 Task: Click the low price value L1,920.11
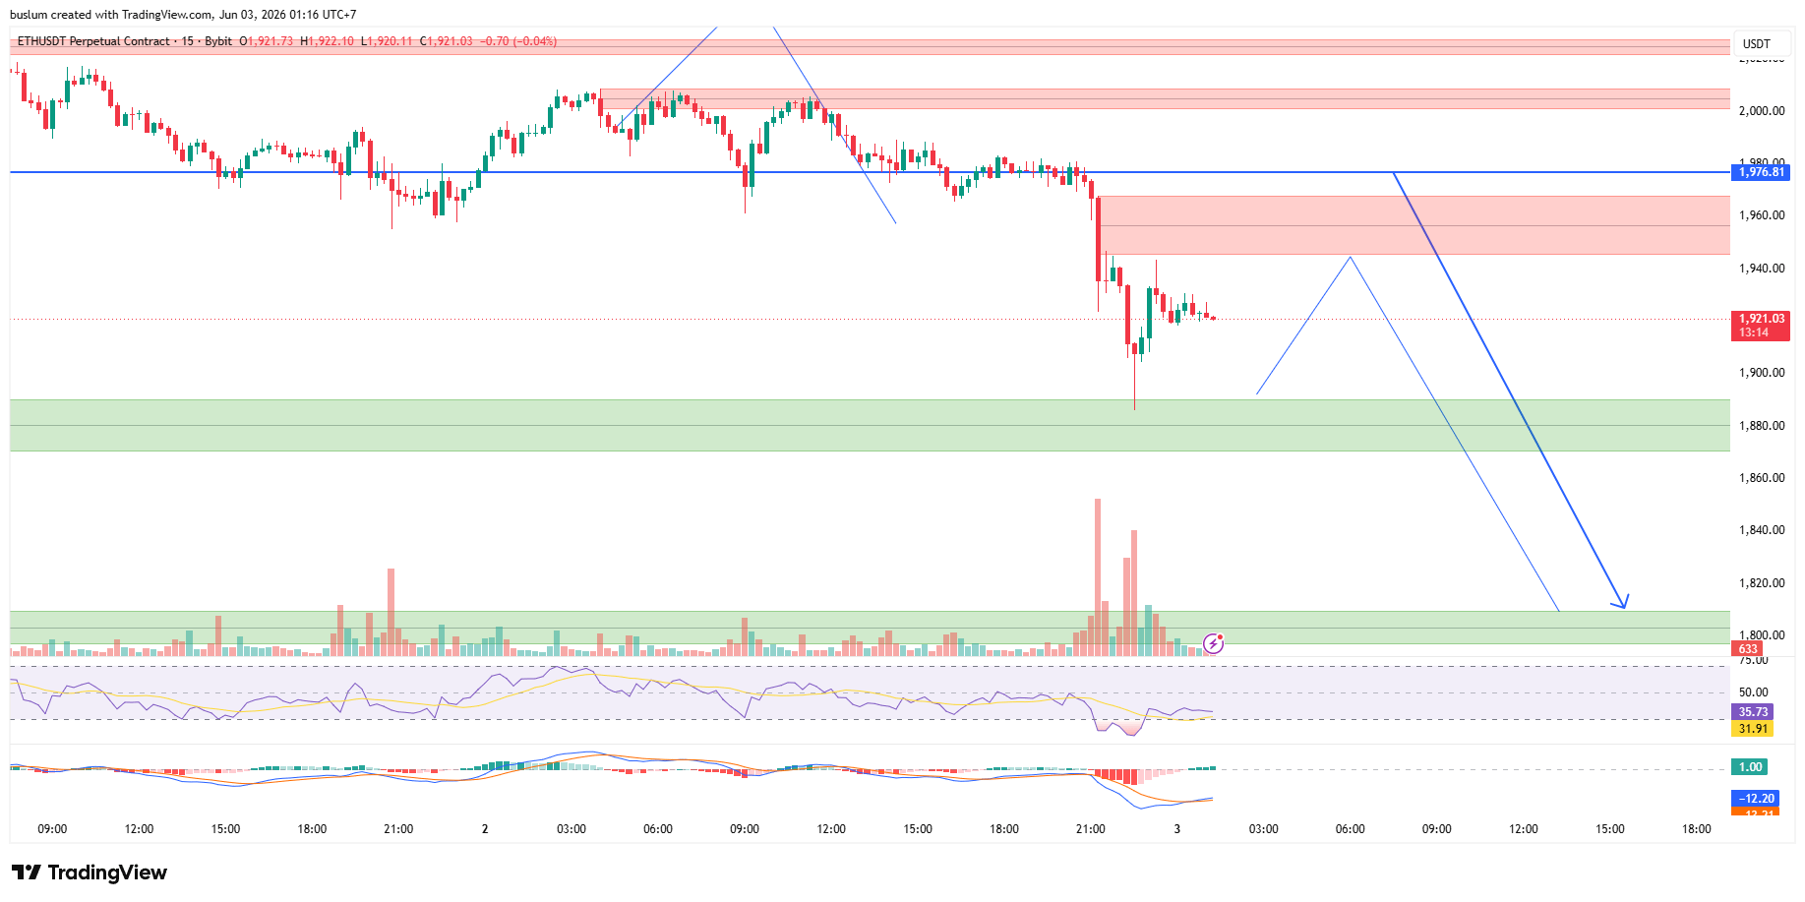click(x=387, y=41)
